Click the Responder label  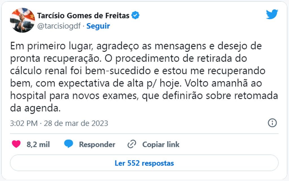[x=97, y=144]
